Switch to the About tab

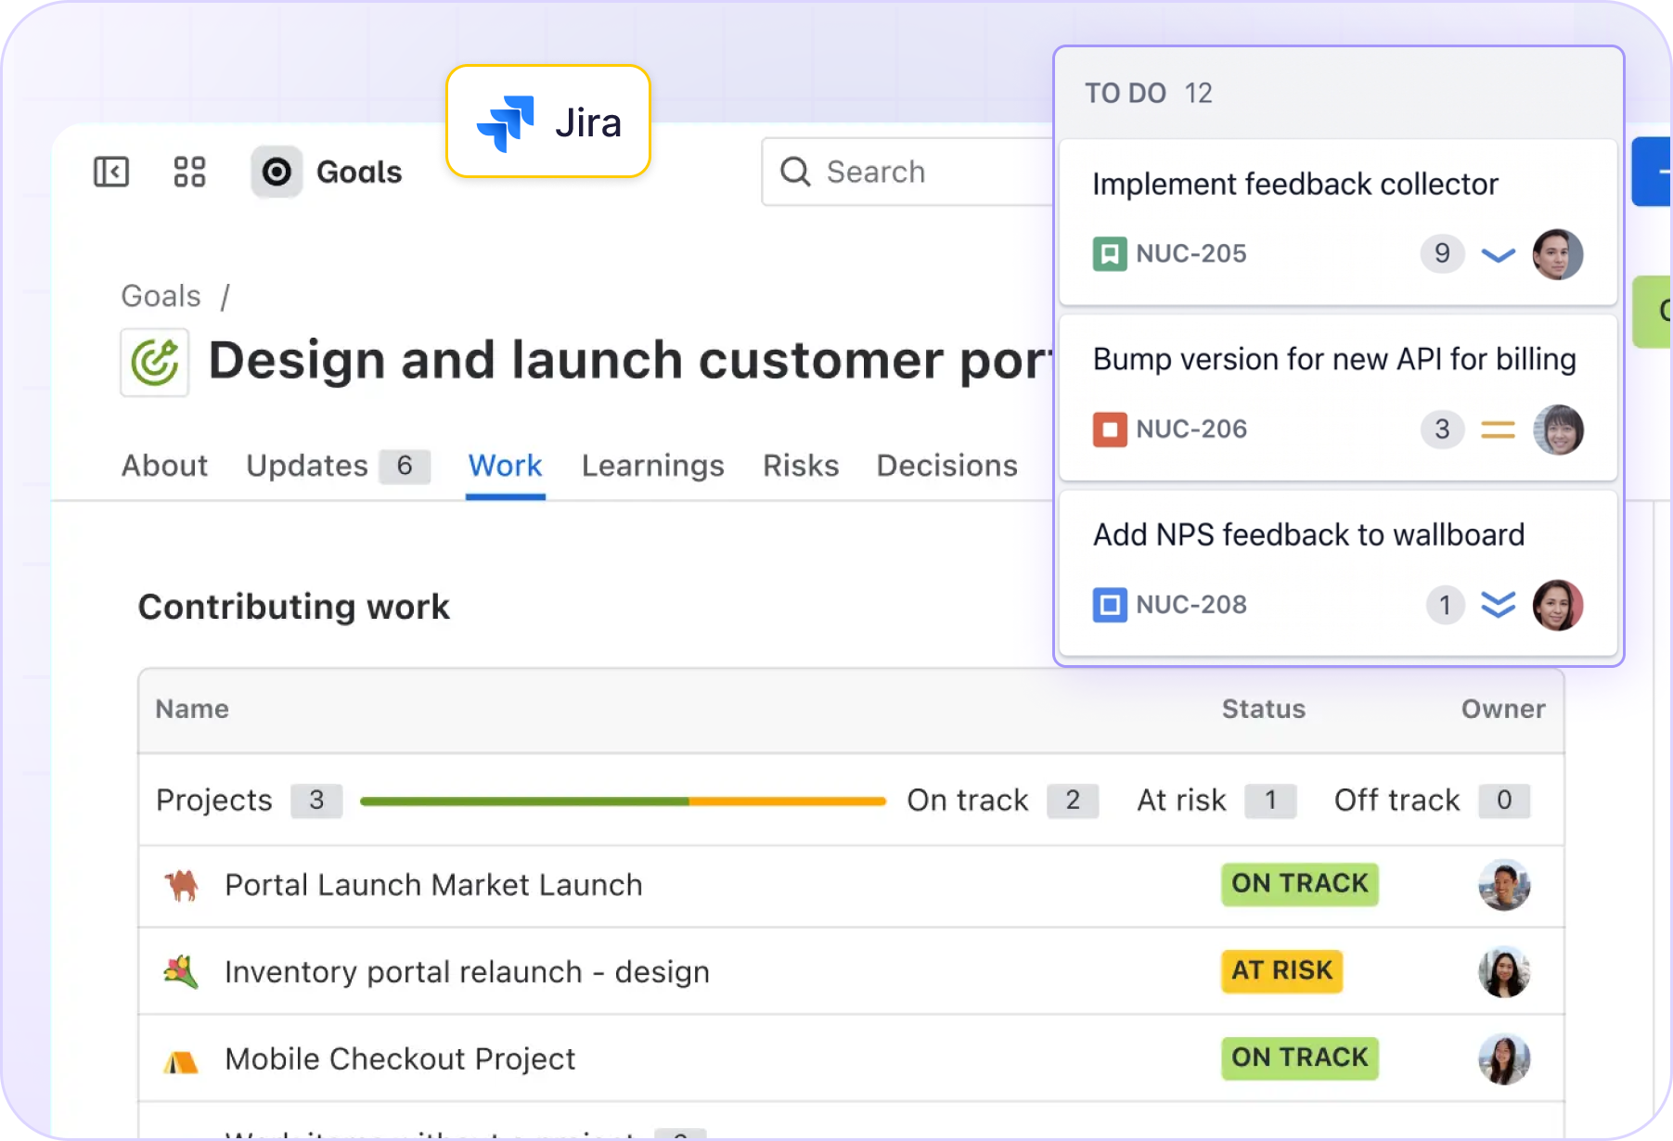[x=165, y=466]
